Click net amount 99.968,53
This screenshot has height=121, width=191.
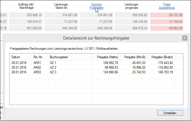111,67
